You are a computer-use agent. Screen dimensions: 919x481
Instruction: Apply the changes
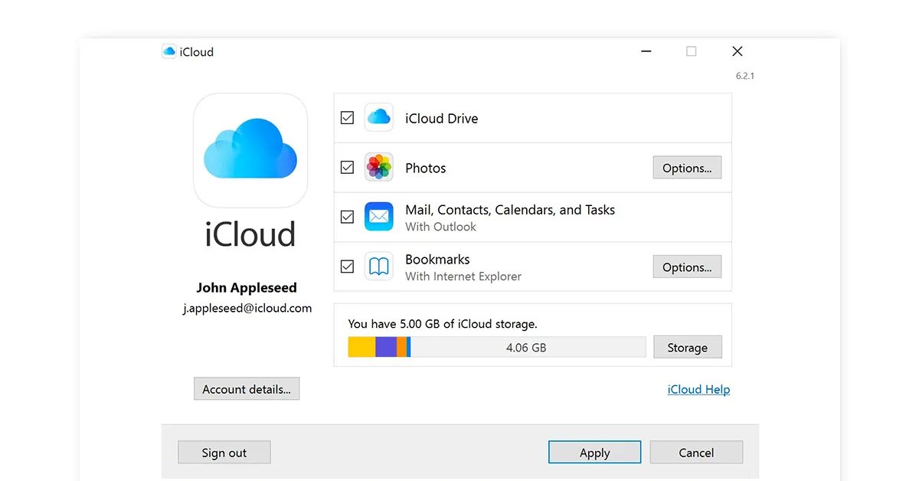click(594, 452)
